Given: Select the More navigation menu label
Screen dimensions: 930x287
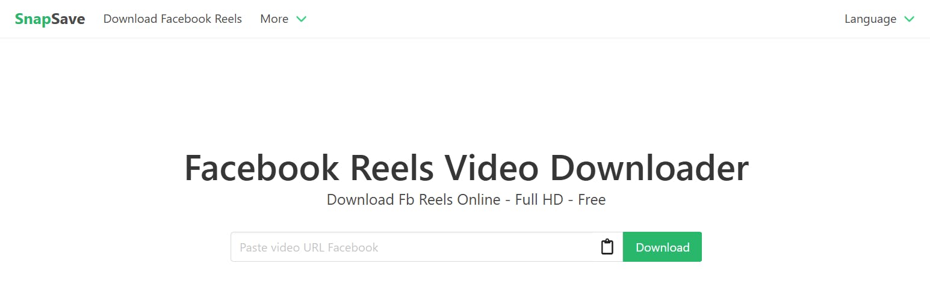Looking at the screenshot, I should coord(274,19).
